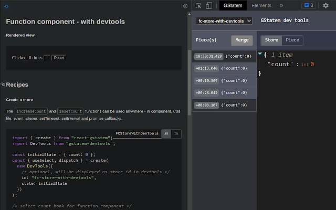Switch to the Elements tab

(x=261, y=6)
